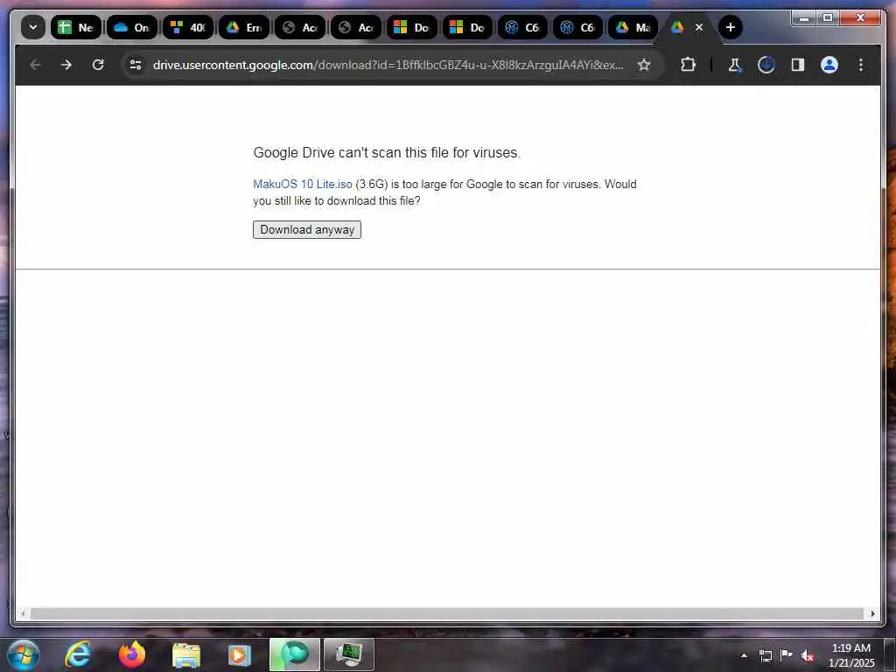Viewport: 896px width, 672px height.
Task: Switch to the first 'C6' tab
Action: tap(523, 27)
